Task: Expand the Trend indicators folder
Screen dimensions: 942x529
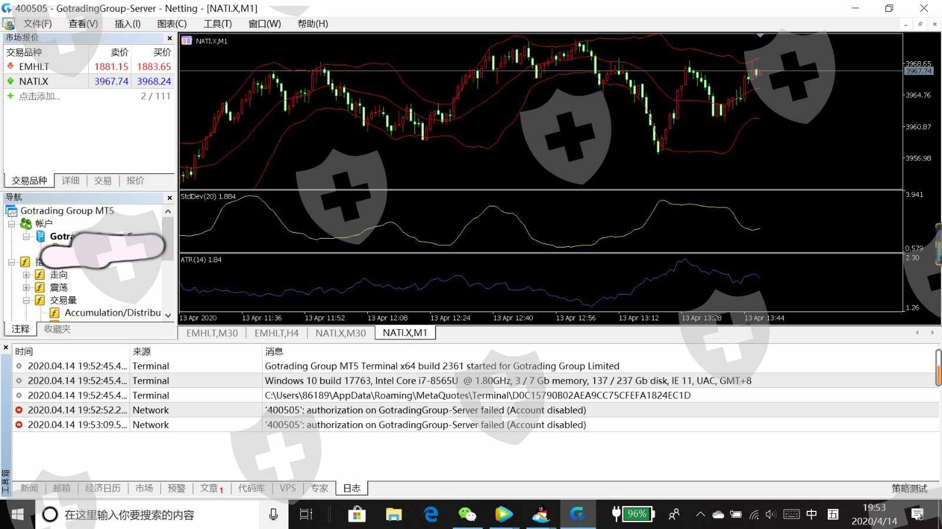Action: (x=26, y=274)
